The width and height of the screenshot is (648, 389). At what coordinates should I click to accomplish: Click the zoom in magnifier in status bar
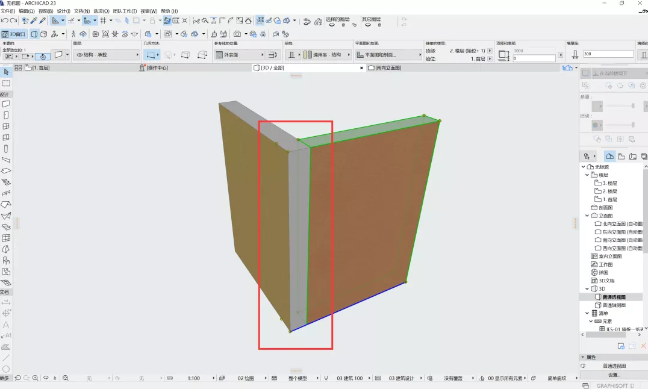click(x=36, y=378)
